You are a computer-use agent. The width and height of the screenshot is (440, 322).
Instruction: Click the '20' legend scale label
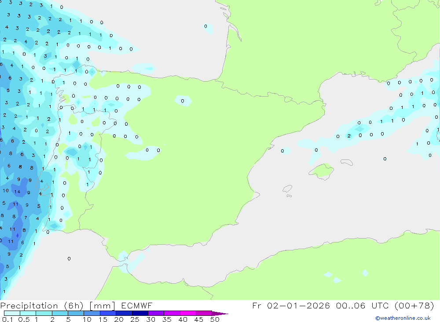[119, 319]
